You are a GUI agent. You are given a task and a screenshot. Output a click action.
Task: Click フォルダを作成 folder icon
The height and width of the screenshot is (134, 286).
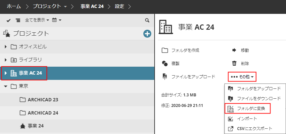pyautogui.click(x=165, y=50)
